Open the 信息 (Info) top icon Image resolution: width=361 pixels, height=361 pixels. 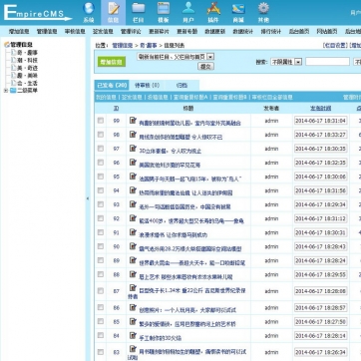coord(114,13)
